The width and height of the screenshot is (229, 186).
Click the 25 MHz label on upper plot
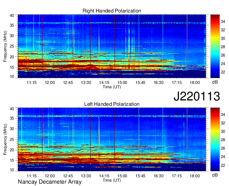[12, 46]
